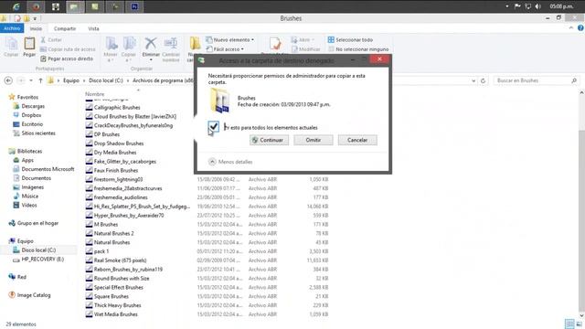Screen dimensions: 585x329
Task: Click the Nombre column header
Action: pyautogui.click(x=95, y=94)
